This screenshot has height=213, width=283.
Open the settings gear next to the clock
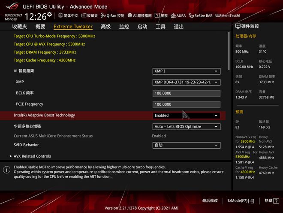pos(49,14)
